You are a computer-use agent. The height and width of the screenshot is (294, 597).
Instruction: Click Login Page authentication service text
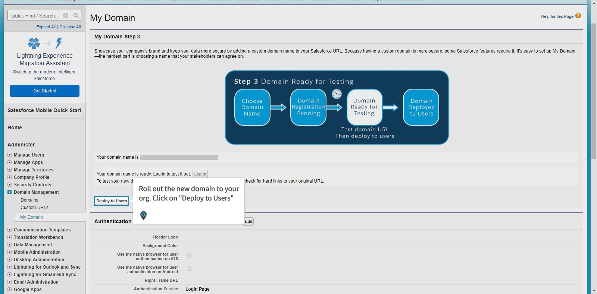pyautogui.click(x=197, y=289)
